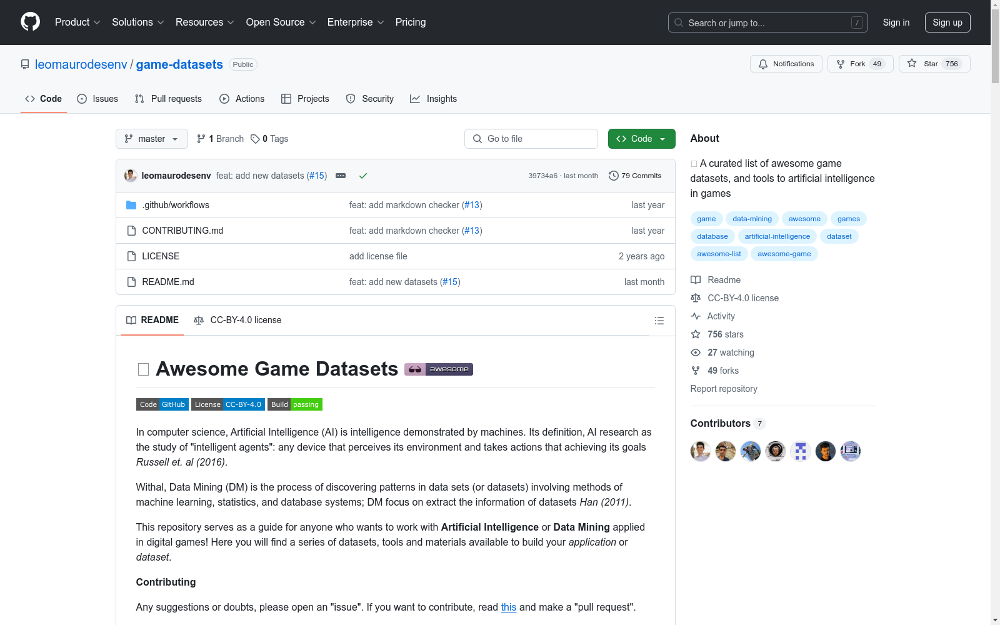Screen dimensions: 1000x625
Task: Click the awesome badge next to title
Action: (x=439, y=369)
